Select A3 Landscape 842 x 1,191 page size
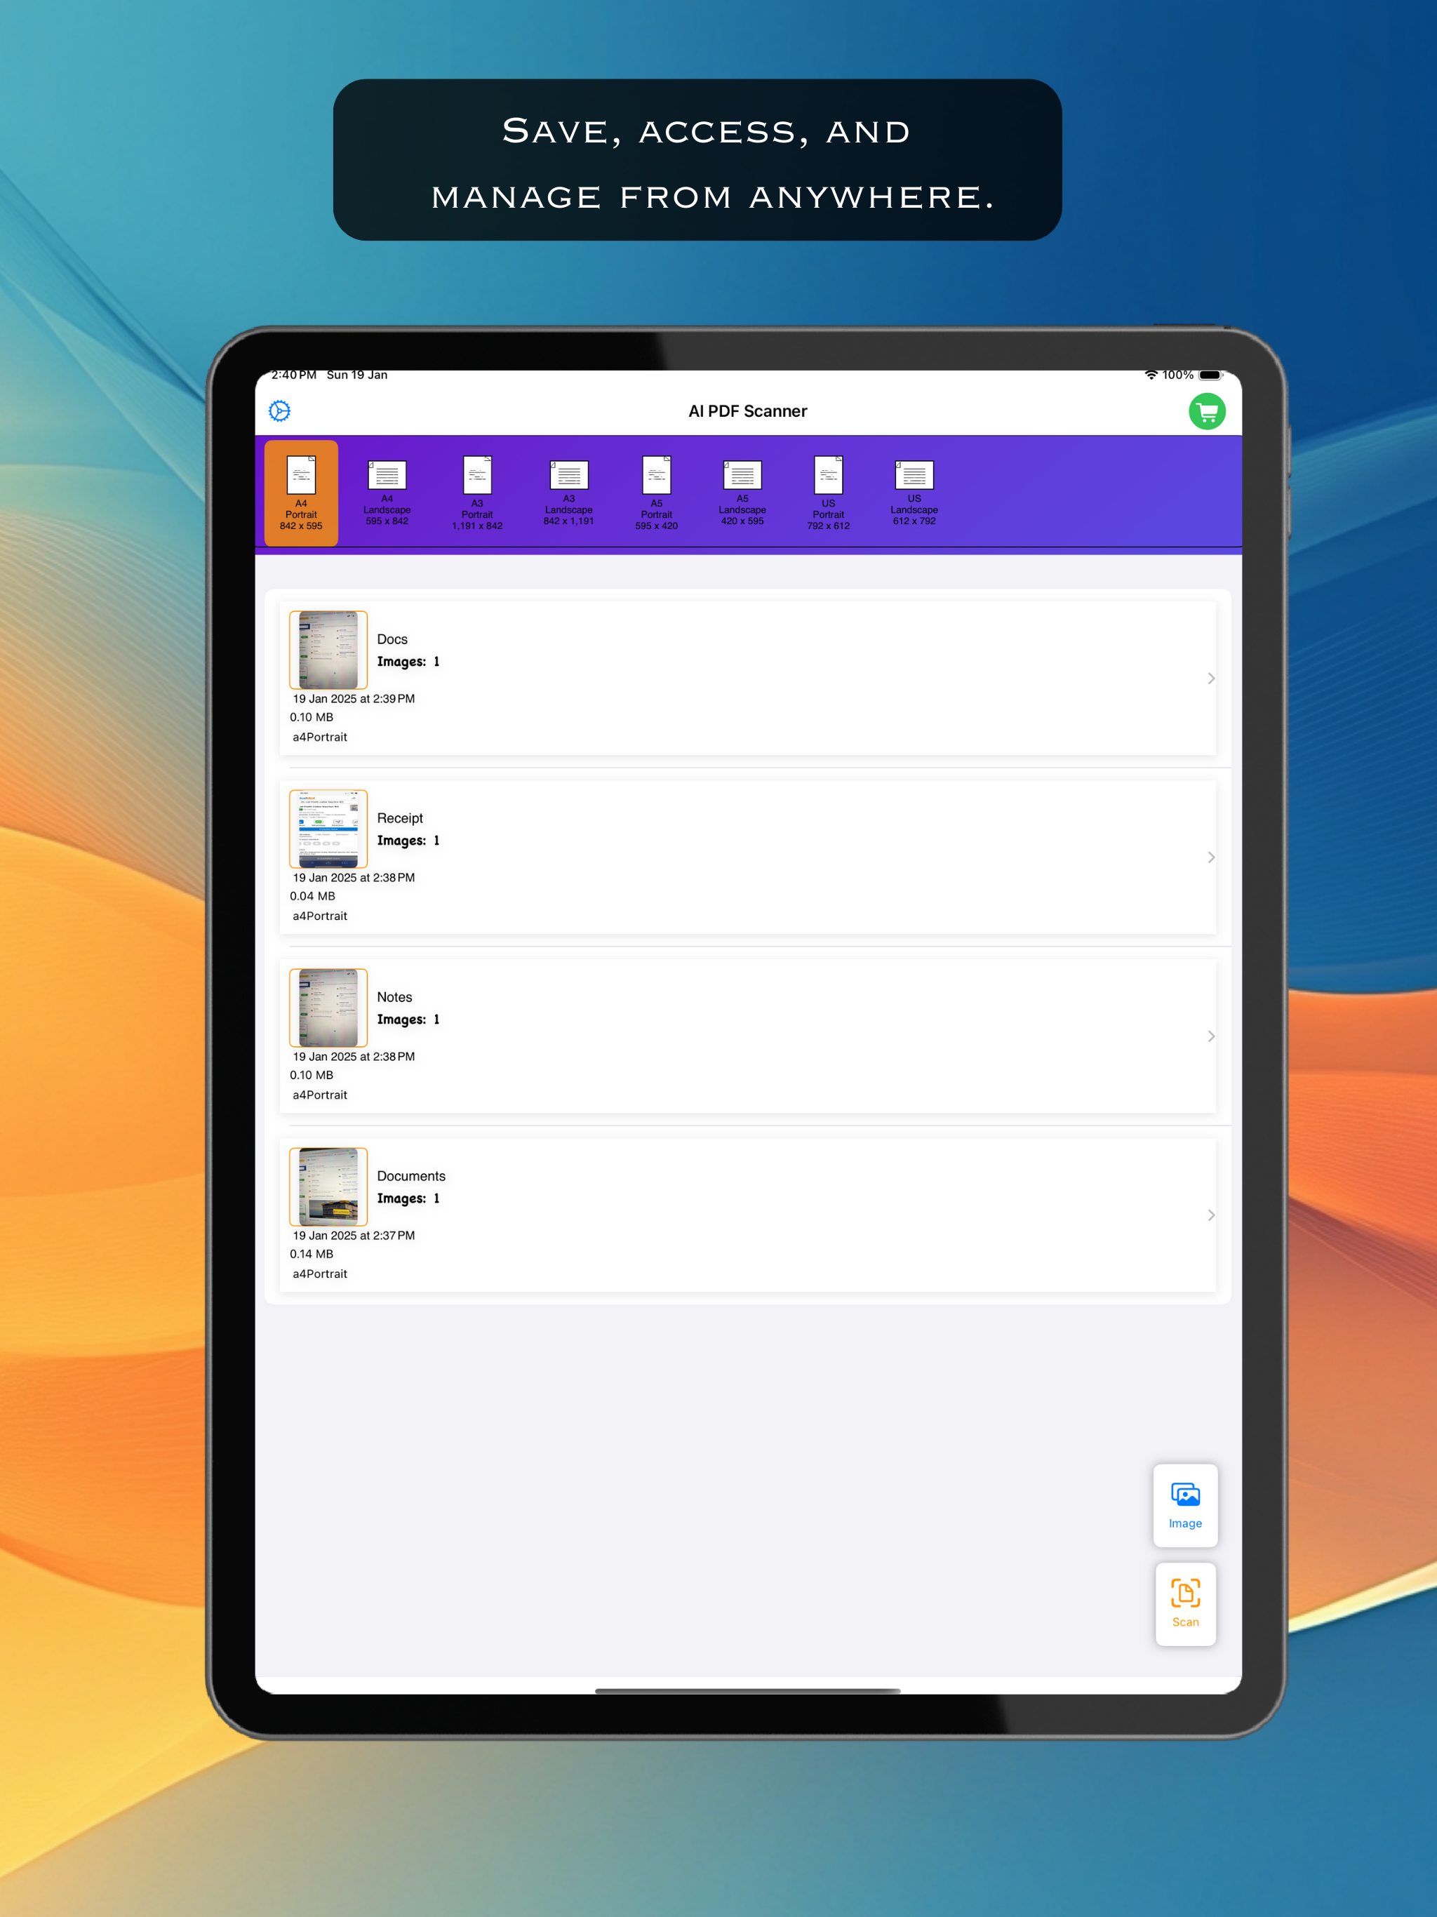 click(568, 493)
